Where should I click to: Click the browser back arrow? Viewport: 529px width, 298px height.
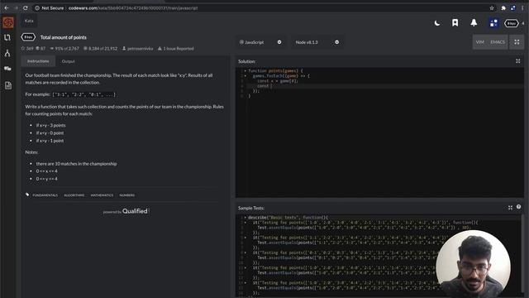7,7
